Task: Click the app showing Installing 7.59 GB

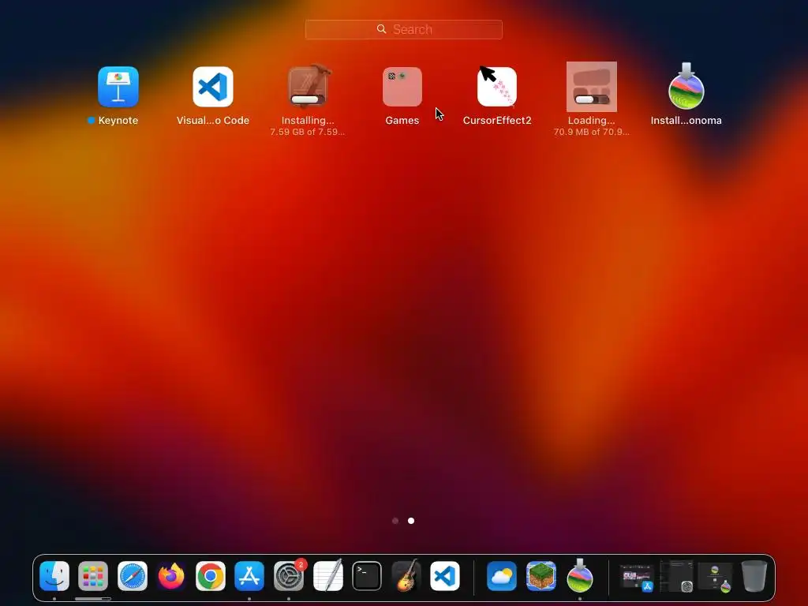Action: point(308,87)
